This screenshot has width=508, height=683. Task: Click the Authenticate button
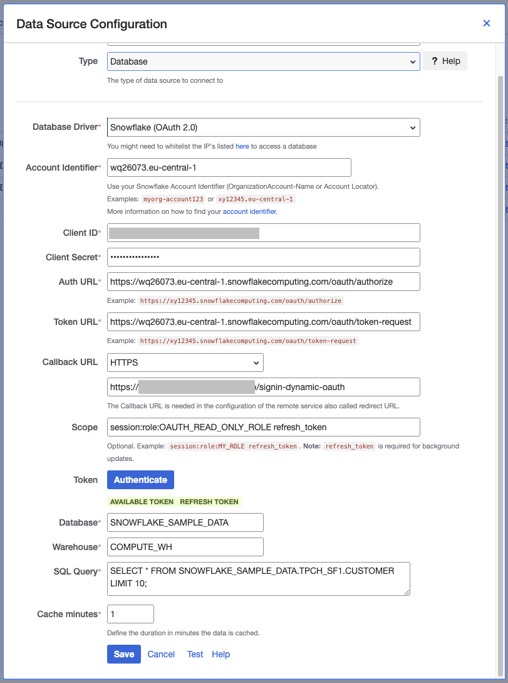click(x=140, y=480)
